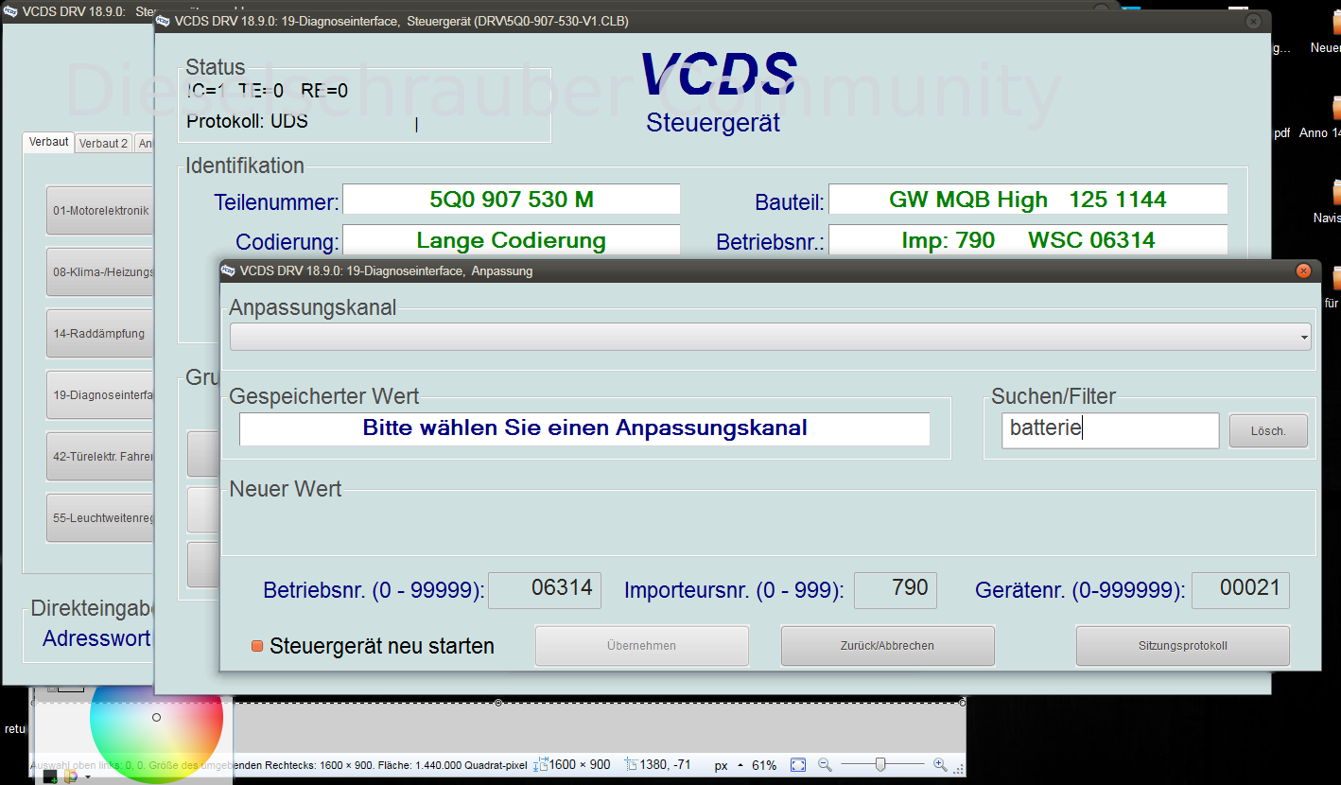Click the Zurück/Abbrechen button
Viewport: 1341px width, 785px height.
tap(887, 646)
